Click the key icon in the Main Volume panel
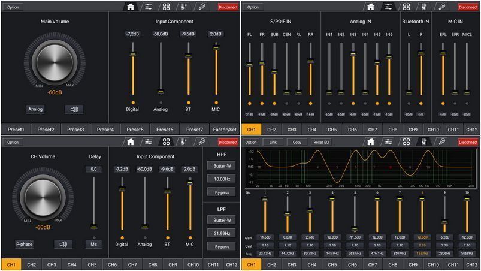 click(x=202, y=7)
